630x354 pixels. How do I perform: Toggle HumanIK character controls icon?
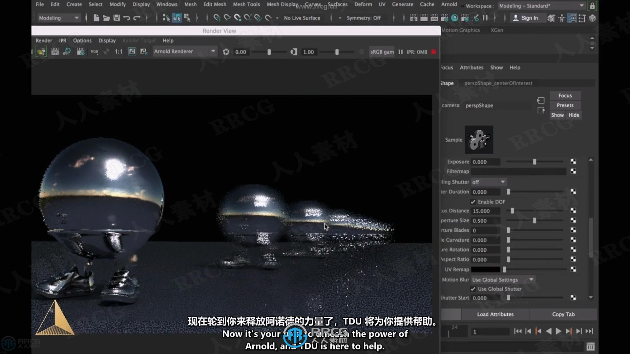[x=562, y=18]
